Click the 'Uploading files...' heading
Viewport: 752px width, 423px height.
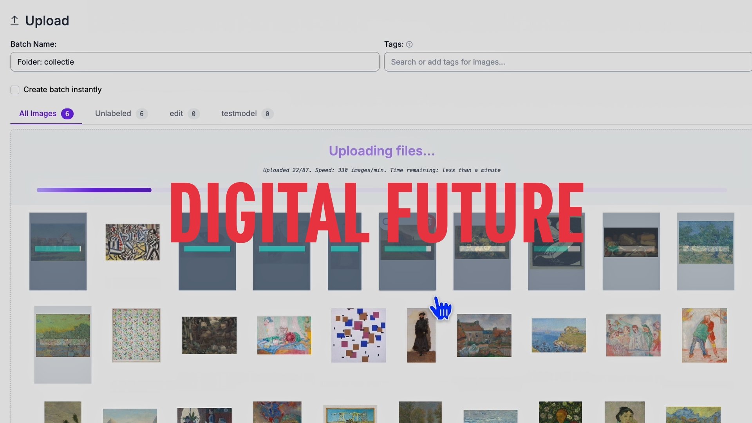coord(382,151)
